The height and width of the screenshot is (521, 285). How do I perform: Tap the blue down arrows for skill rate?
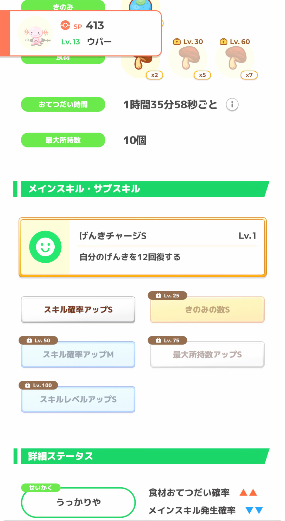coord(254,510)
